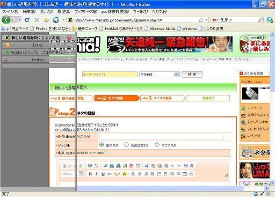This screenshot has height=198, width=275.
Task: Select the 基本ネタ radio button
Action: pos(102,145)
